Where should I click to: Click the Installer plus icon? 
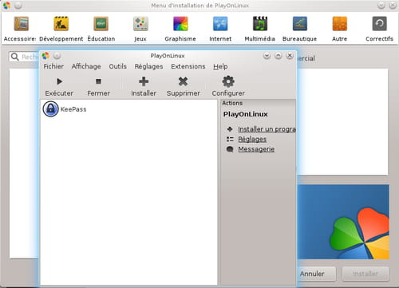144,81
